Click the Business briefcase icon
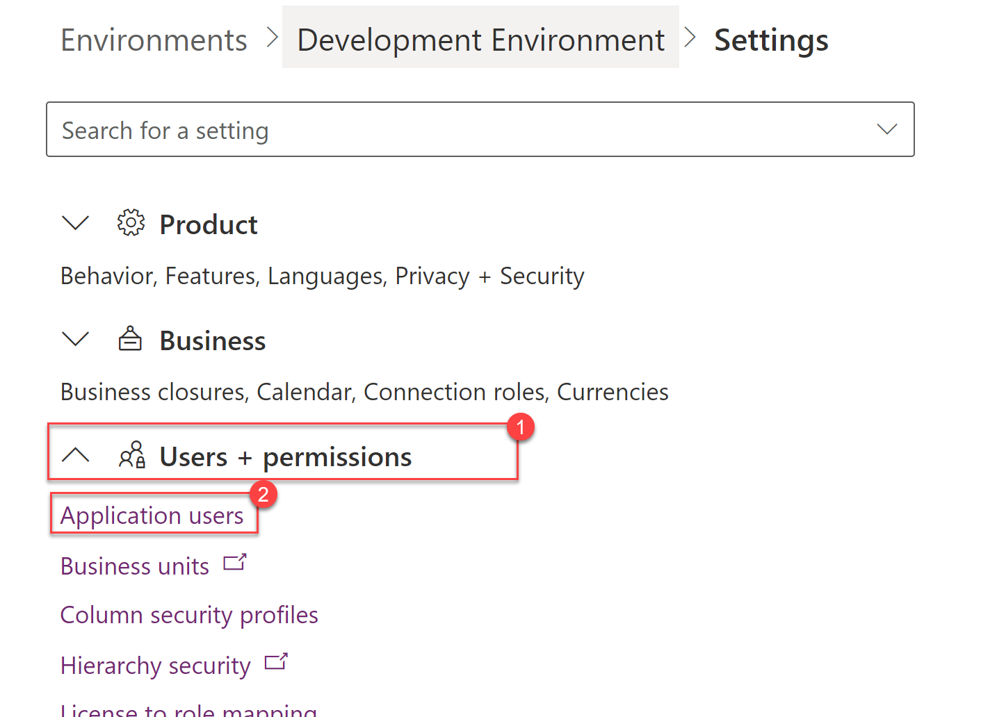The height and width of the screenshot is (717, 981). click(130, 339)
